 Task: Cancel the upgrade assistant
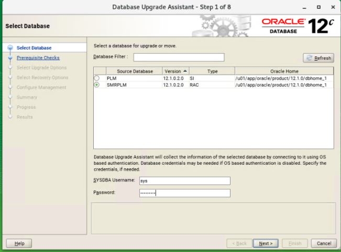(x=324, y=243)
